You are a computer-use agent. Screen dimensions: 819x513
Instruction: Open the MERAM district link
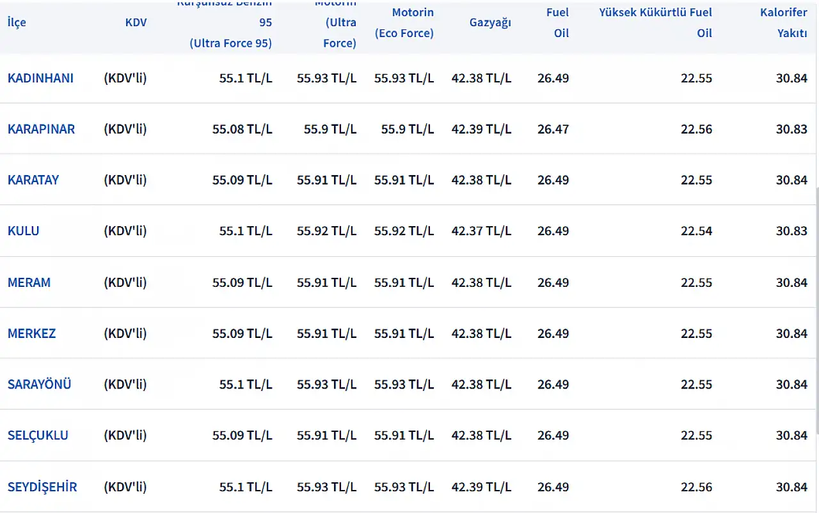pyautogui.click(x=29, y=282)
